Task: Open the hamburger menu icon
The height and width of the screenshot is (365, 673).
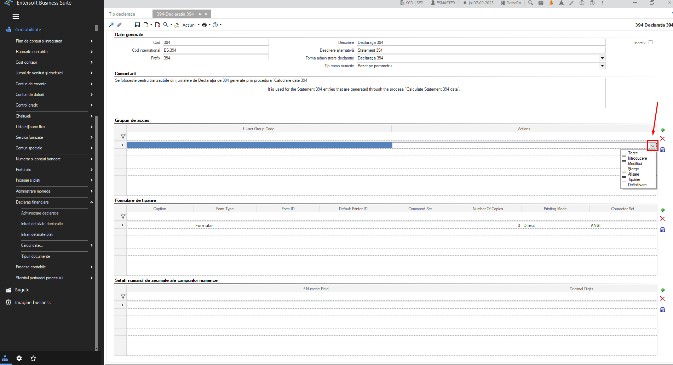Action: (16, 16)
